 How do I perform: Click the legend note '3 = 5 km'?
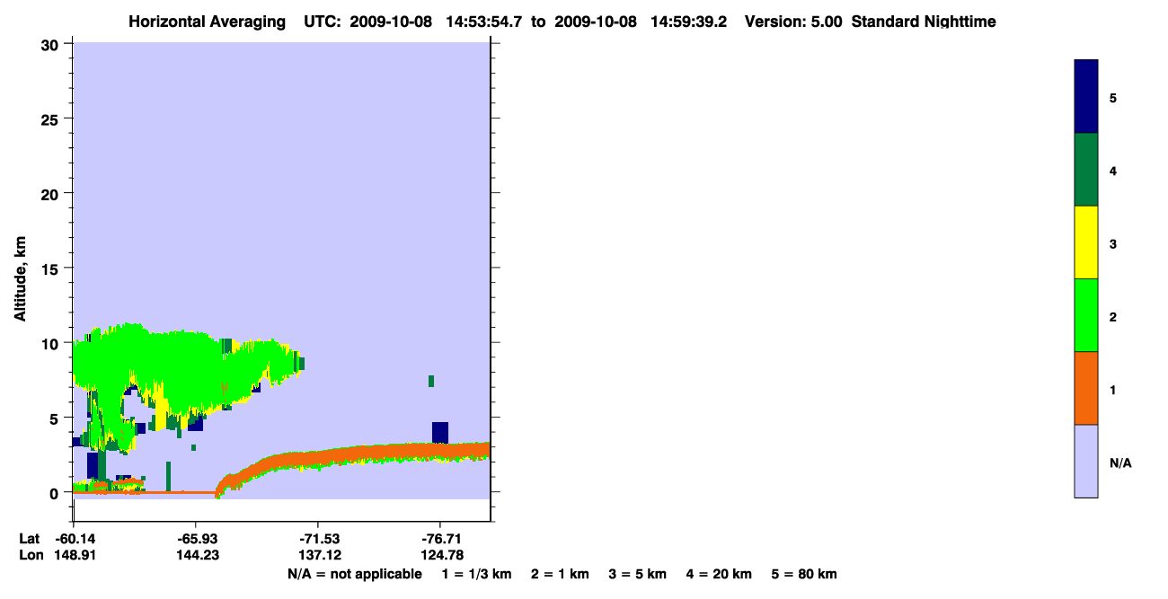pos(637,574)
